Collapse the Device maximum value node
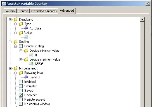Viewport: 152px width, 107px height. [21, 59]
